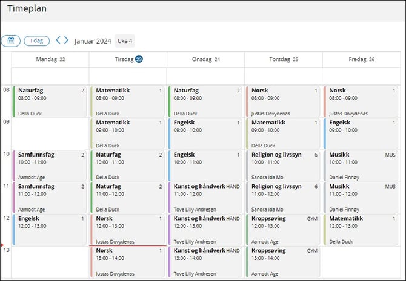Go to next week arrow
The height and width of the screenshot is (281, 406).
(x=66, y=40)
